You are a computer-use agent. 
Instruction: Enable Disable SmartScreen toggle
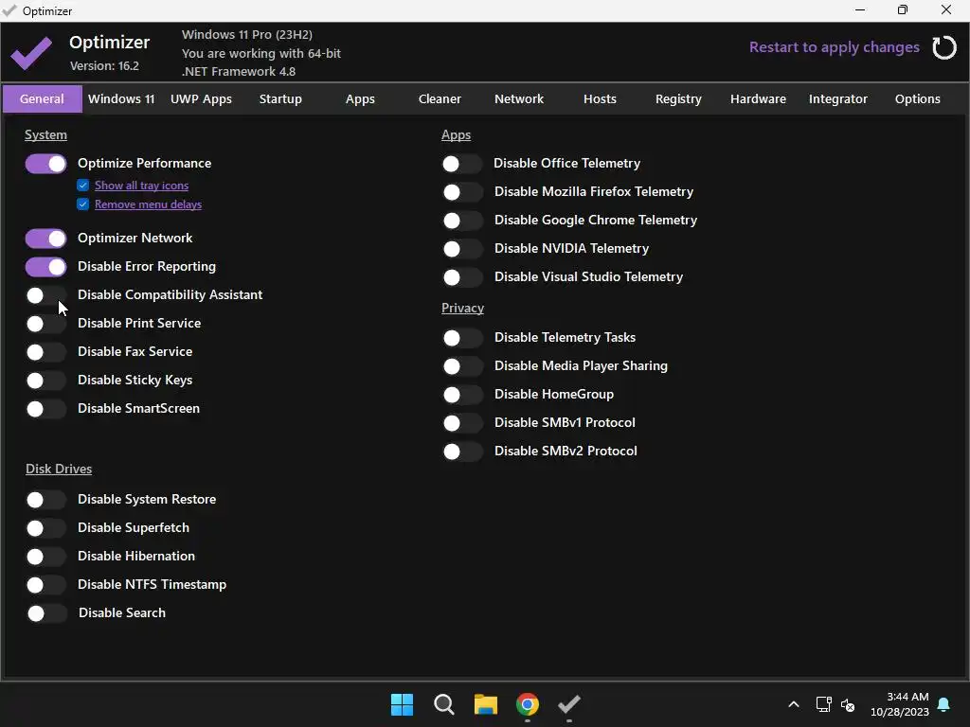click(x=45, y=409)
